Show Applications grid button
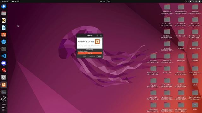 pyautogui.click(x=3, y=109)
